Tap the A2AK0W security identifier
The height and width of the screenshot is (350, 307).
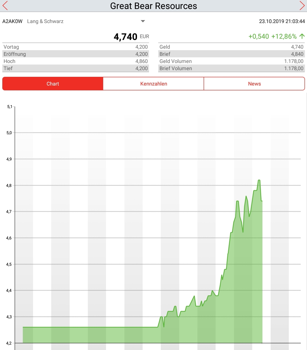(12, 22)
